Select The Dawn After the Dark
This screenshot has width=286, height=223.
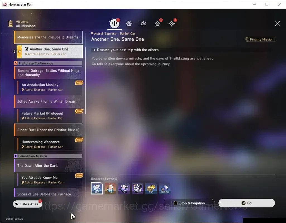click(x=48, y=166)
